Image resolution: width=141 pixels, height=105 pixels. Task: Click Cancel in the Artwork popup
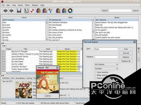48,96
